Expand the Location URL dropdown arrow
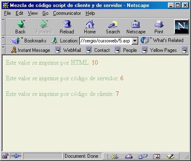Screen dimensions: 191x161 pos(135,41)
